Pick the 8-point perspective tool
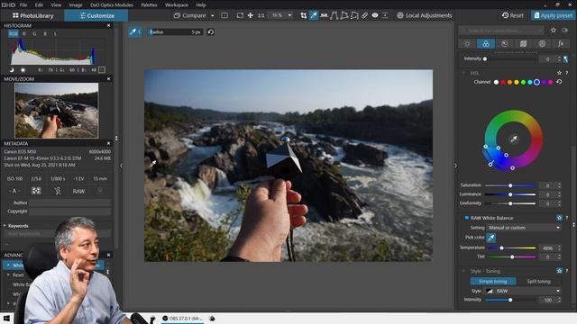 (354, 15)
